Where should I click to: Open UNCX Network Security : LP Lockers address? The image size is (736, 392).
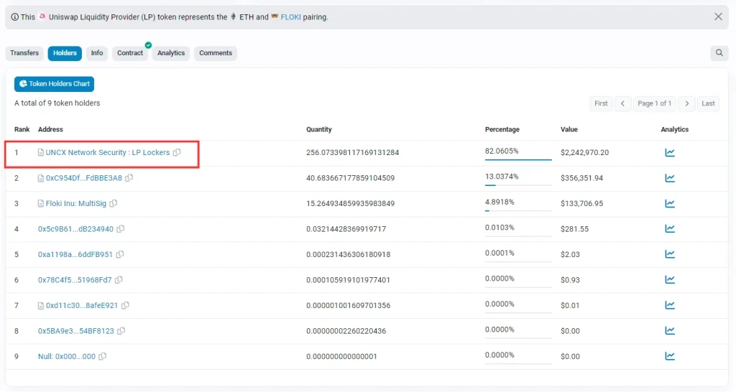tap(108, 152)
